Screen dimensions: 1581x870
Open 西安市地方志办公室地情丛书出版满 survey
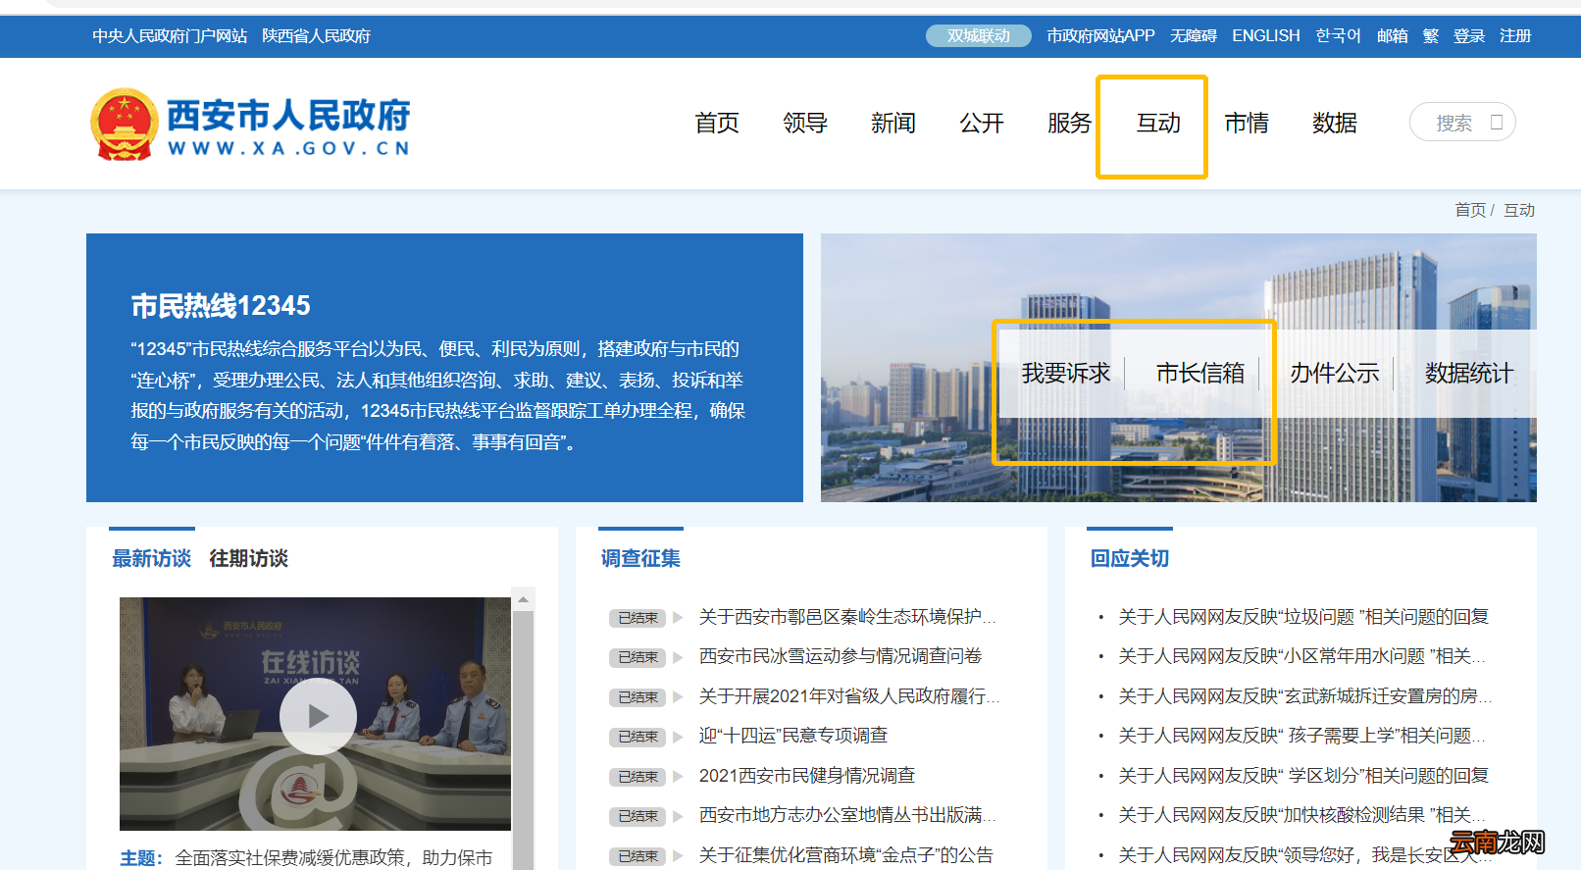click(847, 815)
